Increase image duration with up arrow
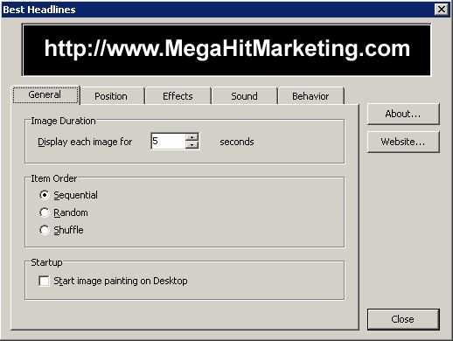 pos(192,137)
